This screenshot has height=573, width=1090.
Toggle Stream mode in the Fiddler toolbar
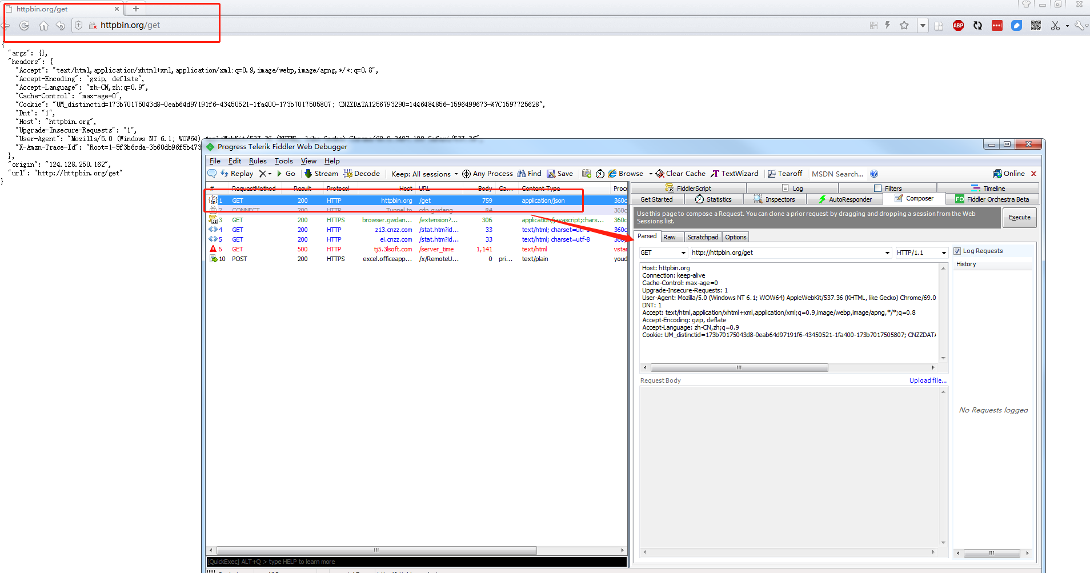pos(321,174)
